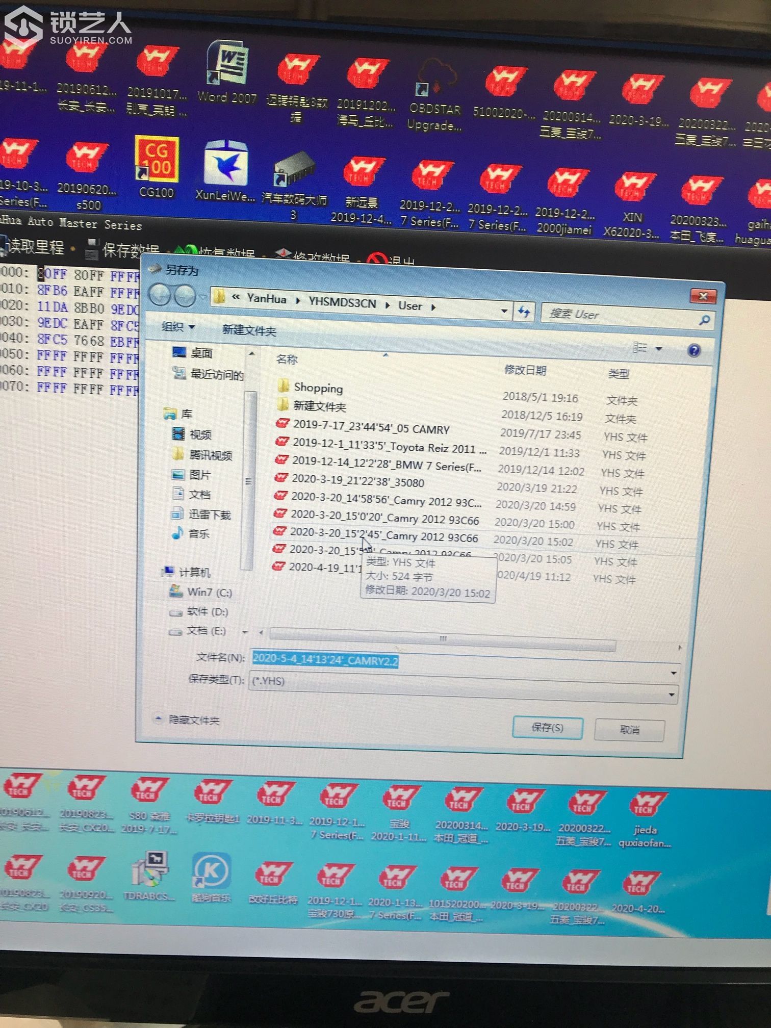Select 最近访问的 in the navigation pane

pyautogui.click(x=208, y=374)
